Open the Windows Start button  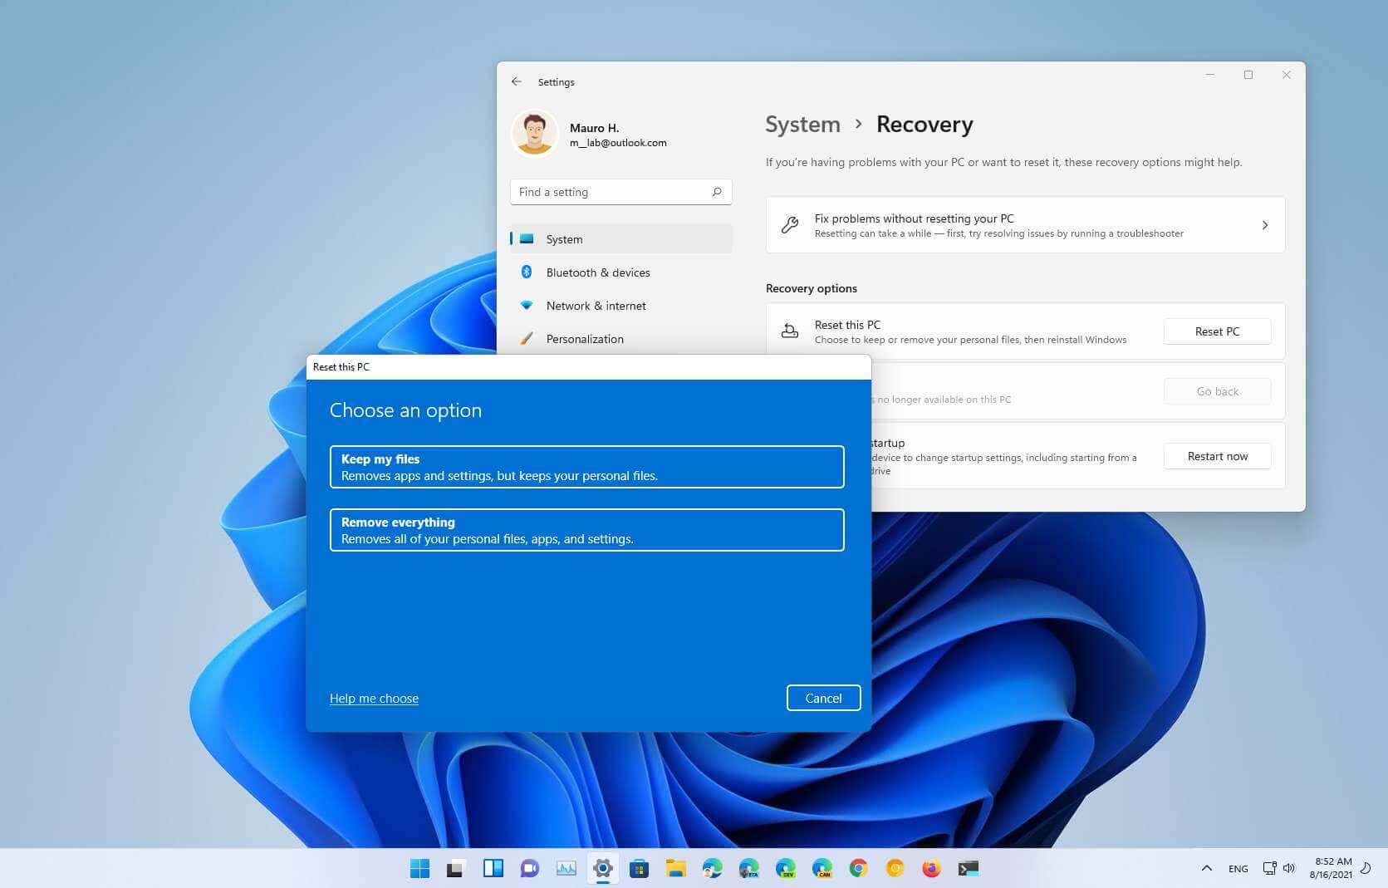(x=419, y=868)
